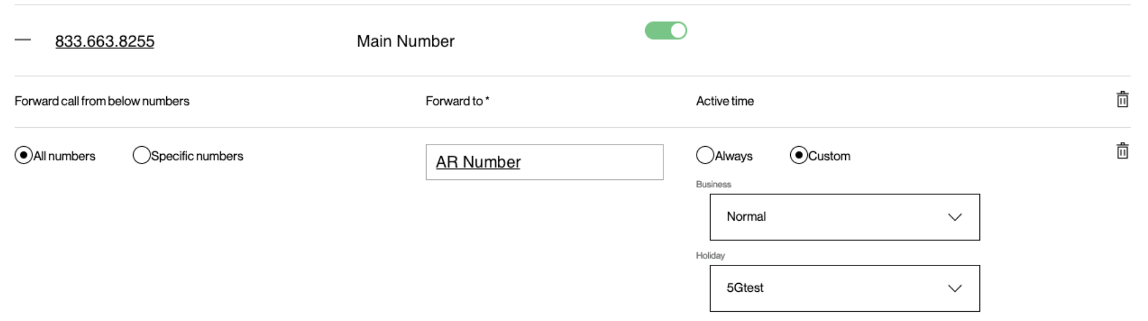
Task: Click the AR Number link text
Action: [x=478, y=162]
